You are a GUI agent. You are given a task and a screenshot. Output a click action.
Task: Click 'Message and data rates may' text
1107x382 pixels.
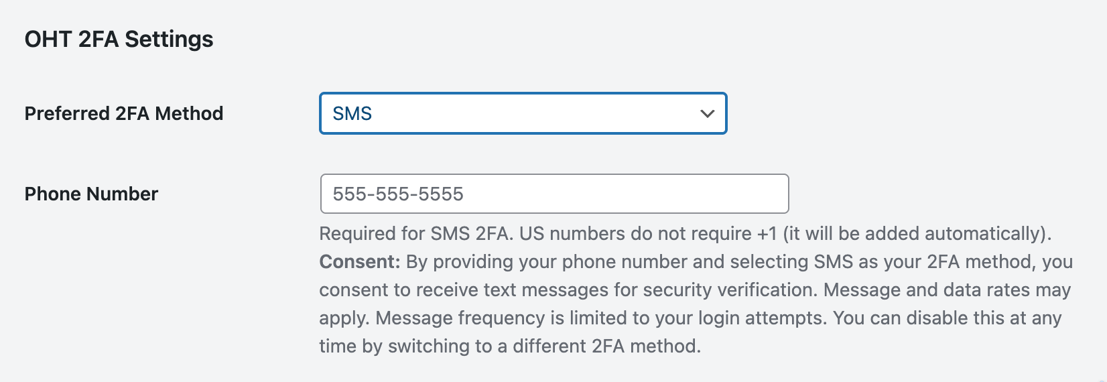coord(947,290)
